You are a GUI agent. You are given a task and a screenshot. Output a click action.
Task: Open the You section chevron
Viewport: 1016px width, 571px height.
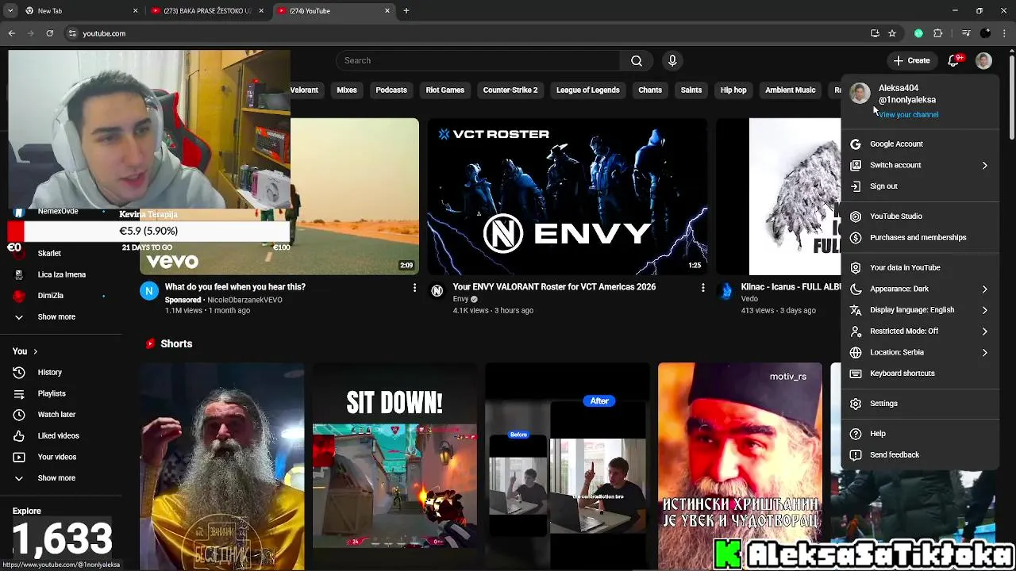pyautogui.click(x=35, y=351)
